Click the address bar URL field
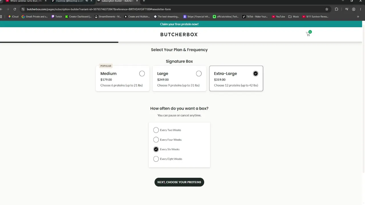 pyautogui.click(x=171, y=9)
